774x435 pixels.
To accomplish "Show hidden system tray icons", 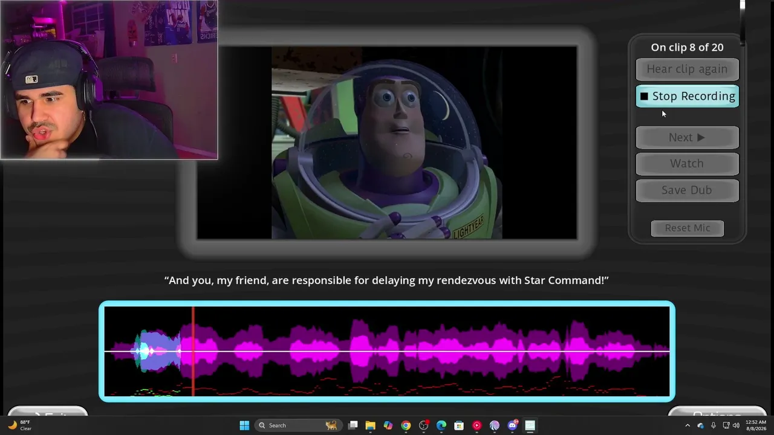I will [688, 425].
